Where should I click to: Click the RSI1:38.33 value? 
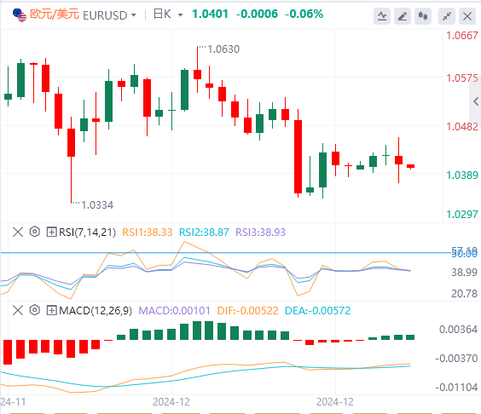click(x=148, y=233)
